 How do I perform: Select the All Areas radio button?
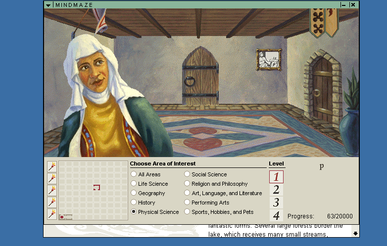click(x=134, y=174)
